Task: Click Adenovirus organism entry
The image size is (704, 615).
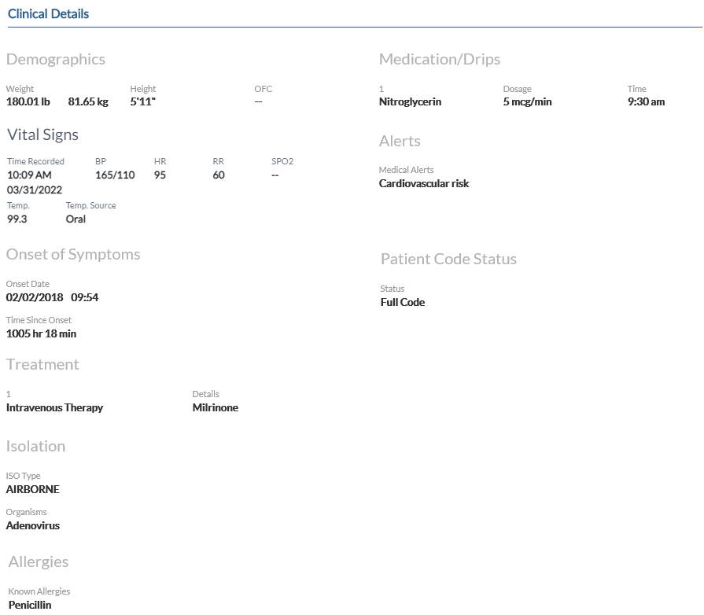Action: coord(33,525)
